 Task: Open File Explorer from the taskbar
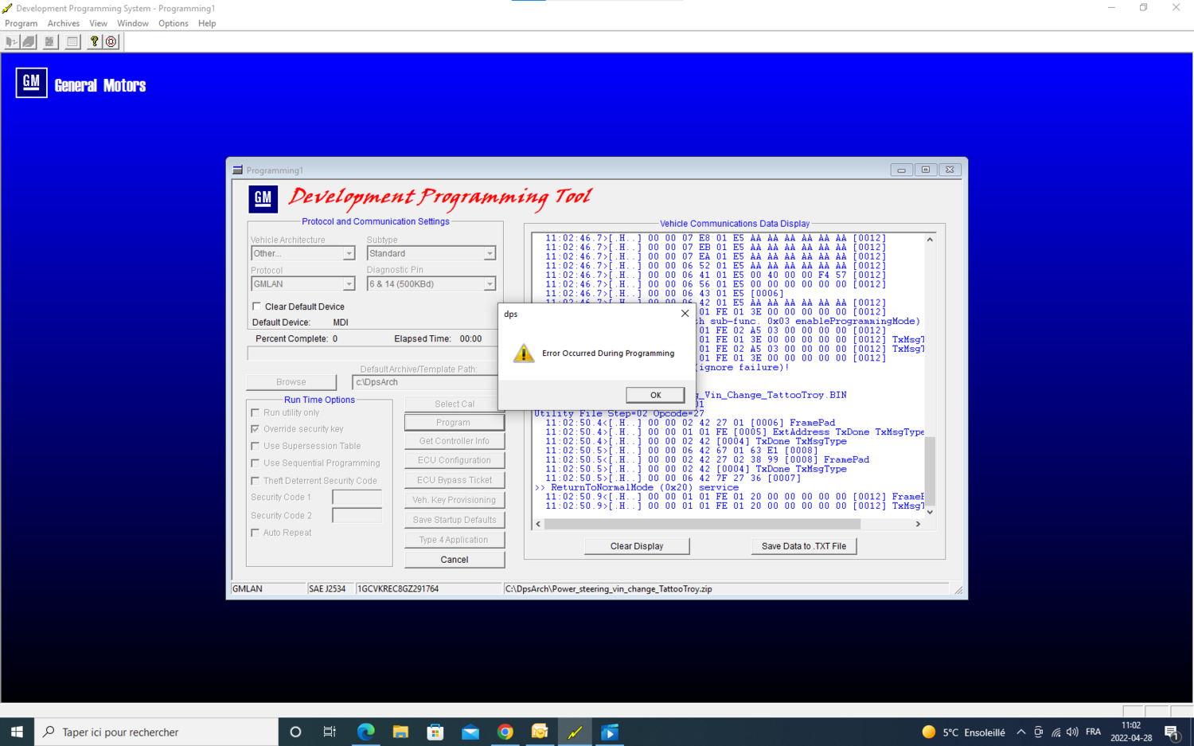pyautogui.click(x=400, y=732)
